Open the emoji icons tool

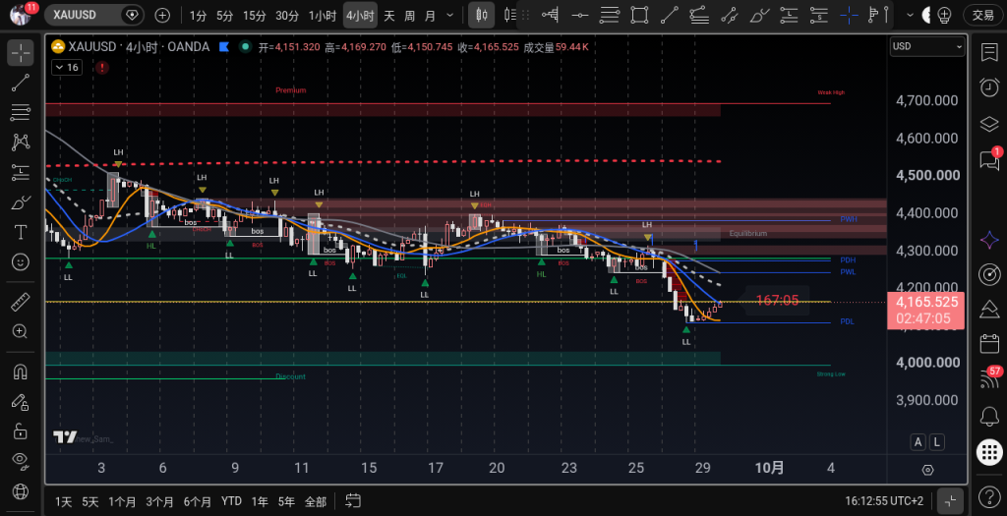click(x=21, y=261)
